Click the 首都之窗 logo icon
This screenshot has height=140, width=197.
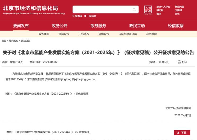click(148, 10)
